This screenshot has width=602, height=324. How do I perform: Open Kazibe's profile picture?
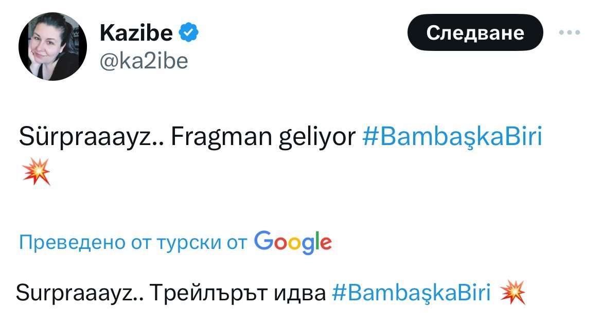tap(52, 47)
